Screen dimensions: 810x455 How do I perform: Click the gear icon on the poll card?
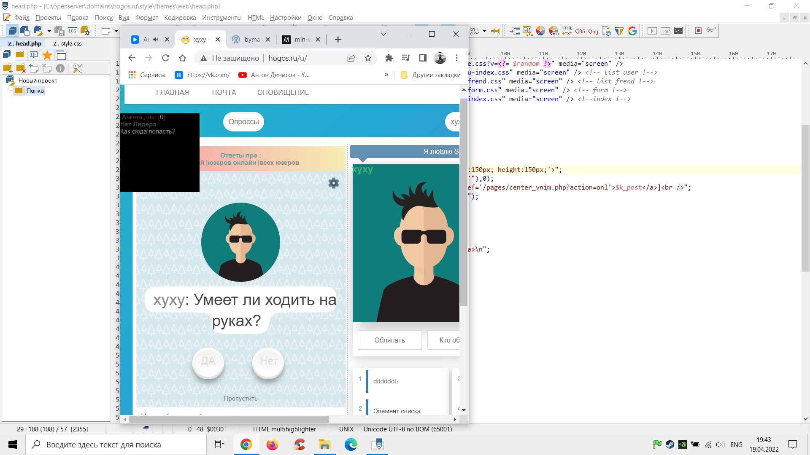pyautogui.click(x=333, y=183)
